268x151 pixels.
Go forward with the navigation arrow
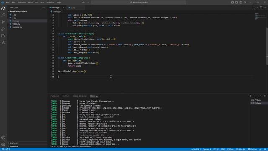click(88, 3)
